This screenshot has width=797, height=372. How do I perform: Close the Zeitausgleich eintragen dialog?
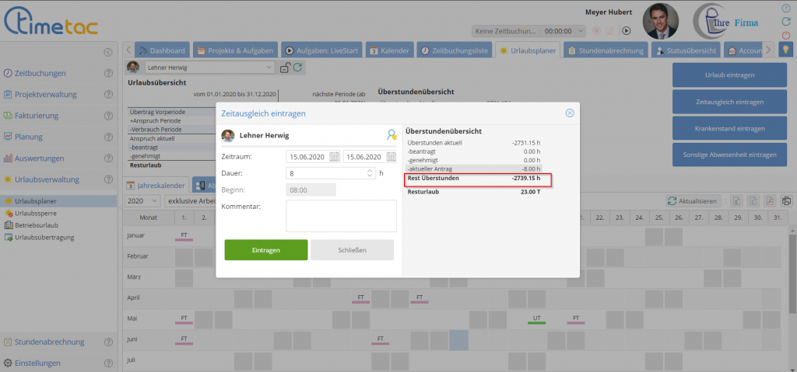569,113
